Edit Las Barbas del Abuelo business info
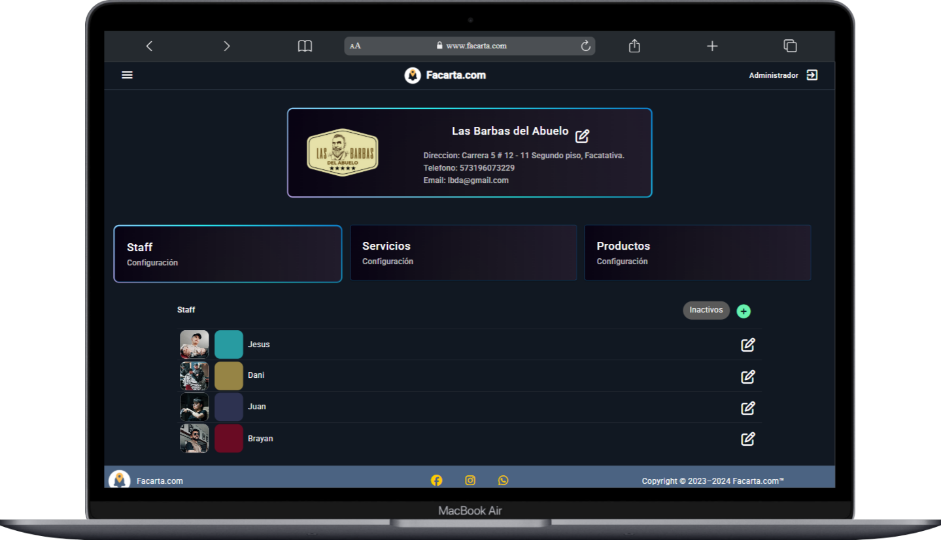 pyautogui.click(x=582, y=136)
